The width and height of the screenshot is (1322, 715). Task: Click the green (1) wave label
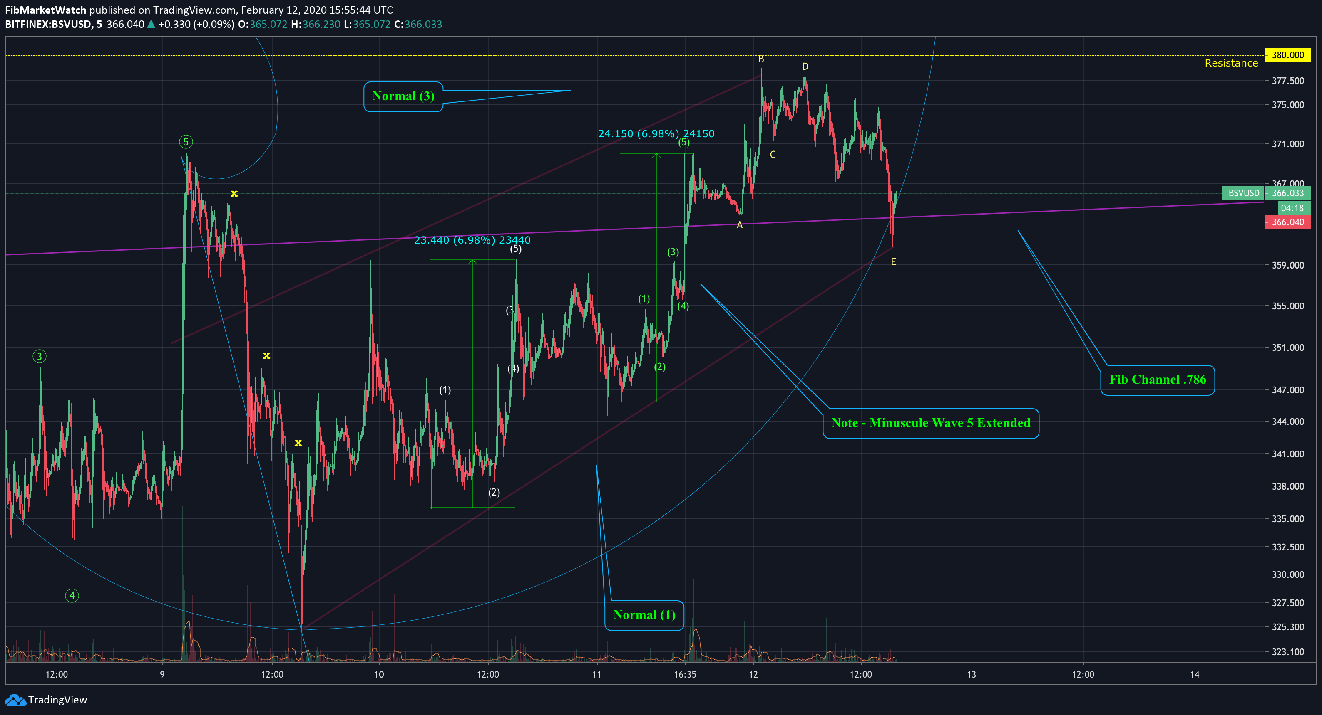[x=644, y=299]
